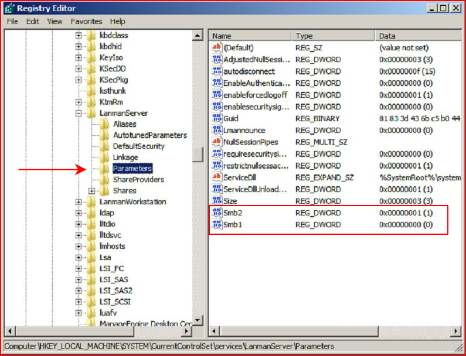This screenshot has height=356, width=466.
Task: Click the Smb2 DWORD icon
Action: [x=217, y=213]
